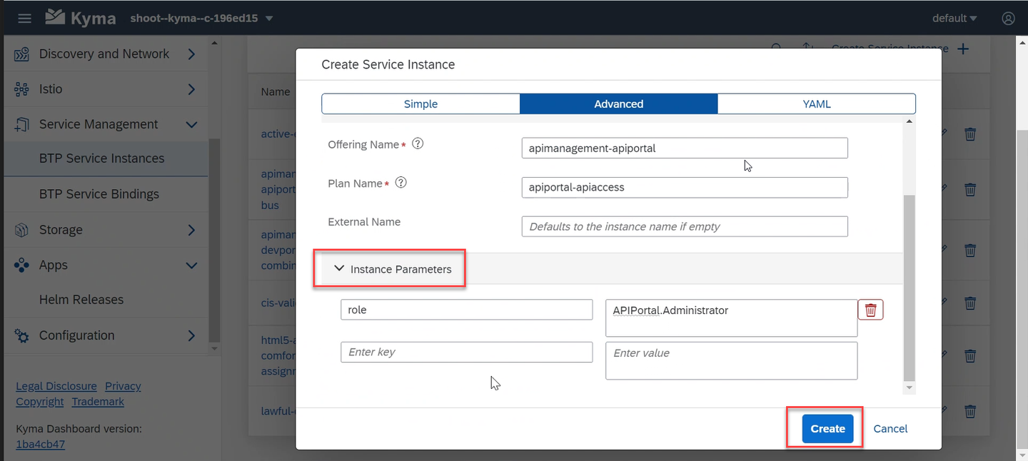Collapse the Apps navigation section
1028x461 pixels.
191,265
